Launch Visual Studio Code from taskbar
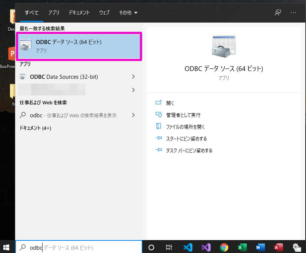 click(x=188, y=247)
